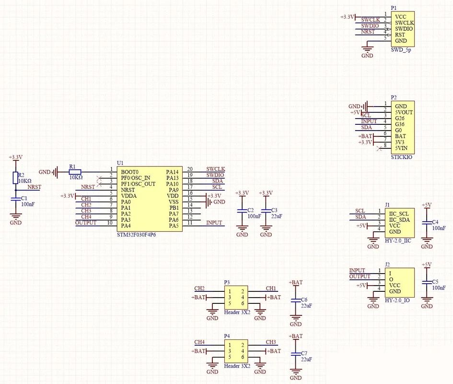This screenshot has height=384, width=453.
Task: Select resistor R2 on the 3.3V rail
Action: coord(16,178)
